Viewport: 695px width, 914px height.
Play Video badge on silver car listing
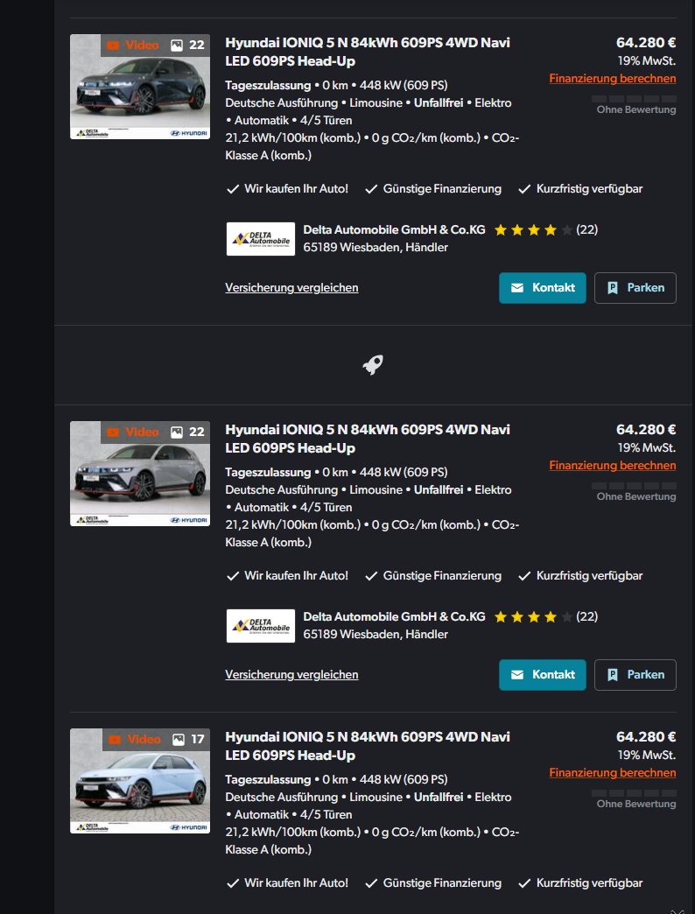tap(133, 432)
